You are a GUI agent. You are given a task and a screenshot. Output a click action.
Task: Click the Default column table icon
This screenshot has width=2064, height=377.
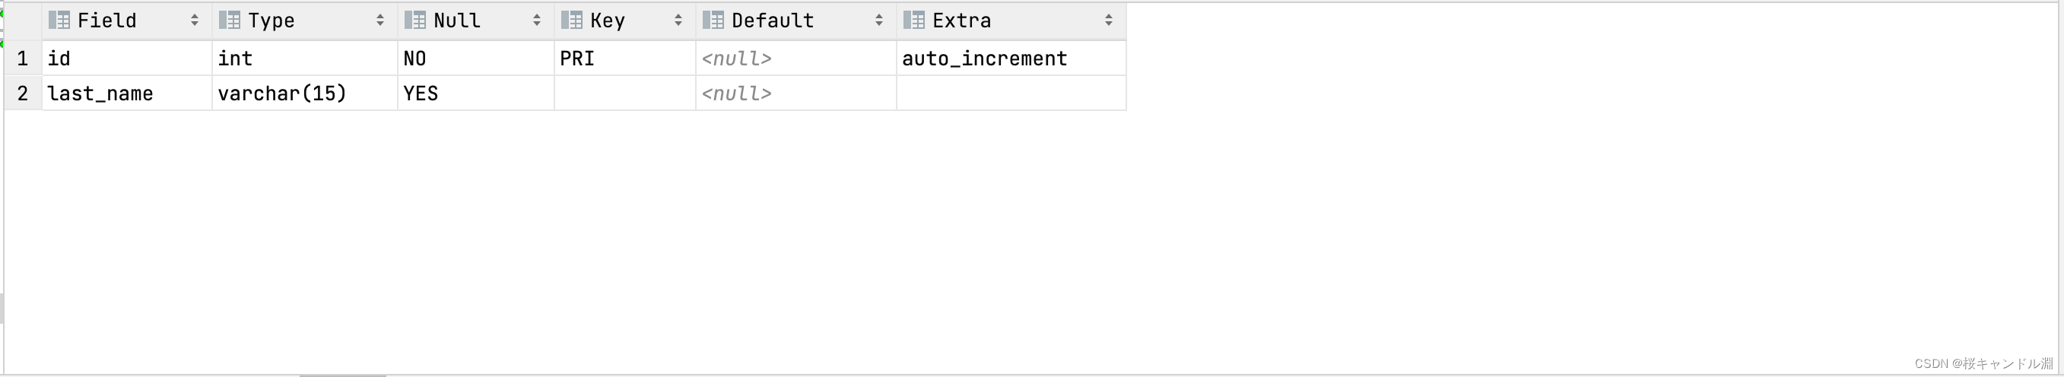point(713,21)
